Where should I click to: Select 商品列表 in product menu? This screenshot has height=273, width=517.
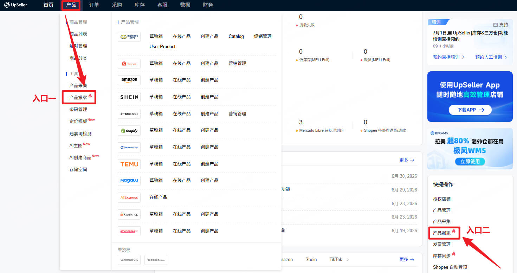pyautogui.click(x=78, y=34)
